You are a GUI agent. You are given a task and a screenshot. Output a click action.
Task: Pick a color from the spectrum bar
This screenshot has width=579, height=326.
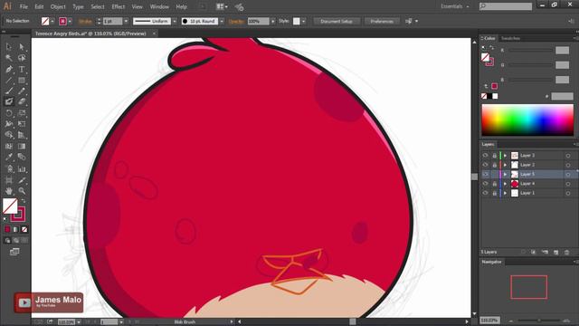click(527, 120)
